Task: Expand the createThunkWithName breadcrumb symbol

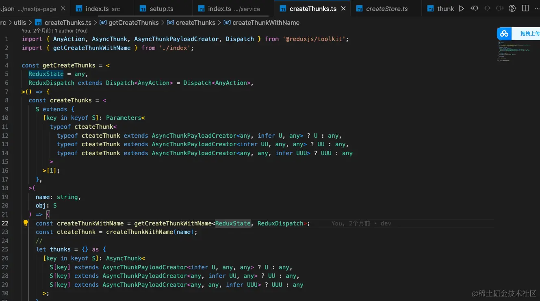Action: (x=261, y=23)
